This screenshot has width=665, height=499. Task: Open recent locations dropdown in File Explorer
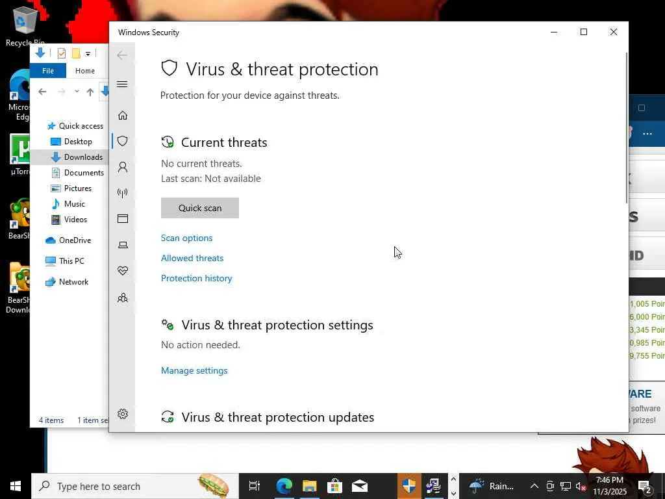pyautogui.click(x=77, y=91)
